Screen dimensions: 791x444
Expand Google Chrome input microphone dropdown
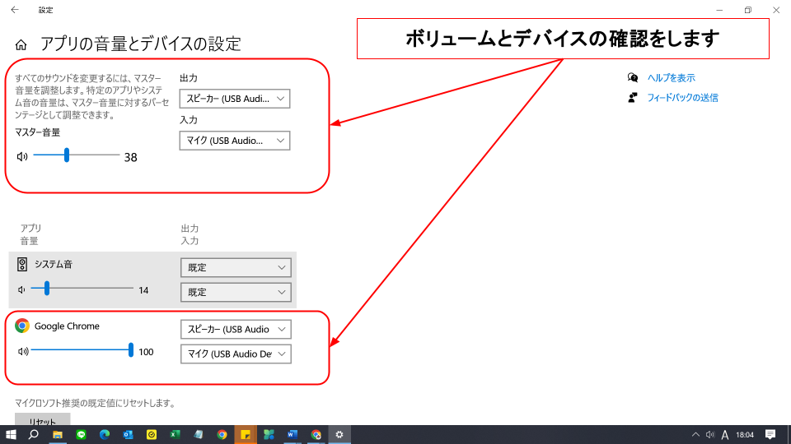coord(236,354)
